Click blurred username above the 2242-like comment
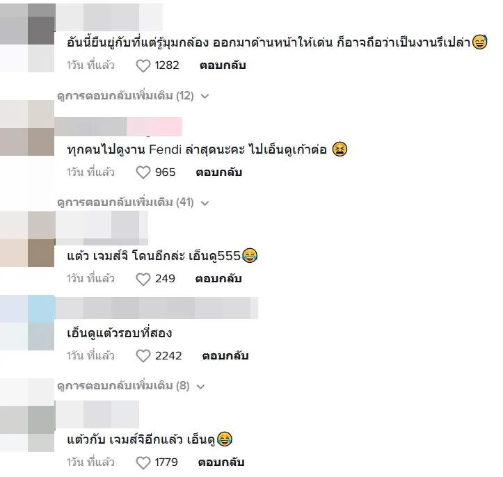 pyautogui.click(x=157, y=308)
